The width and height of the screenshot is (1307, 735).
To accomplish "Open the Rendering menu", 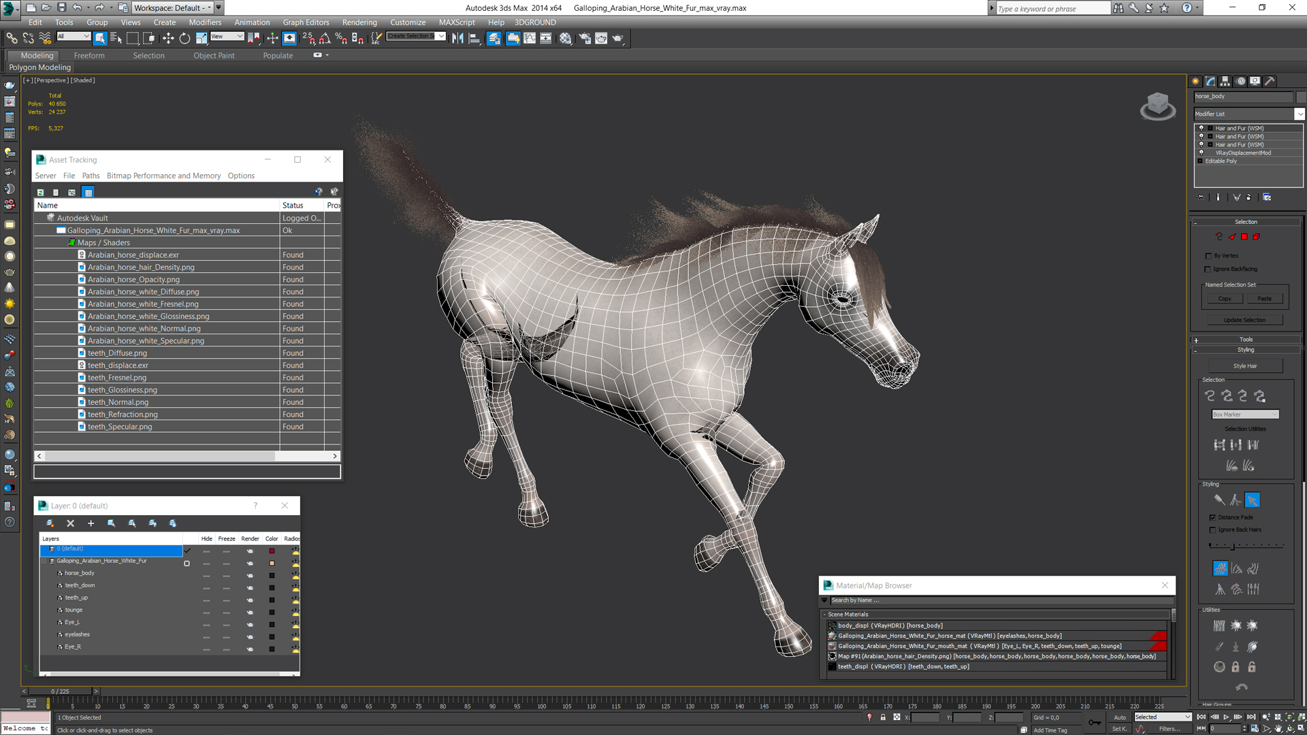I will point(359,22).
